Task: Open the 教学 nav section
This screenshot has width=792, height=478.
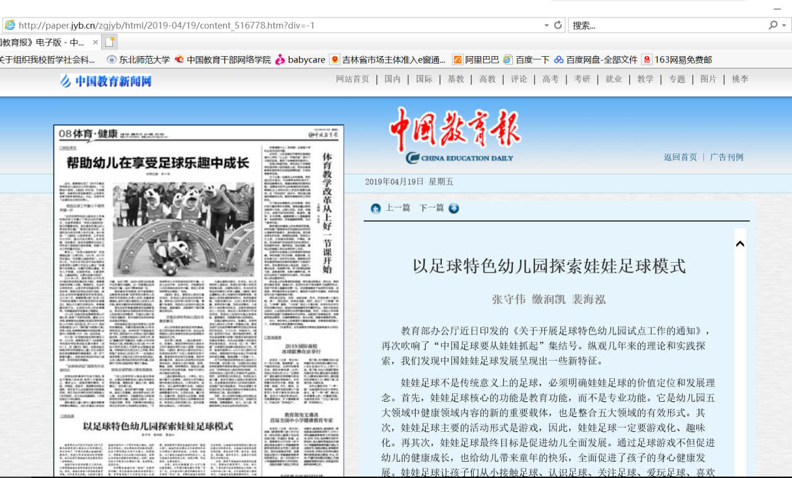Action: tap(645, 79)
